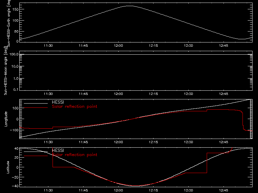Click red legend line in Latitude plot
The image size is (258, 193).
click(36, 156)
